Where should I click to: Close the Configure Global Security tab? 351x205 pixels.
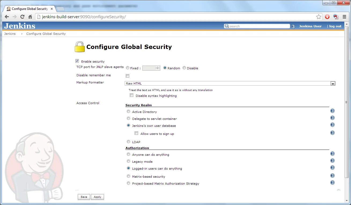(x=52, y=9)
